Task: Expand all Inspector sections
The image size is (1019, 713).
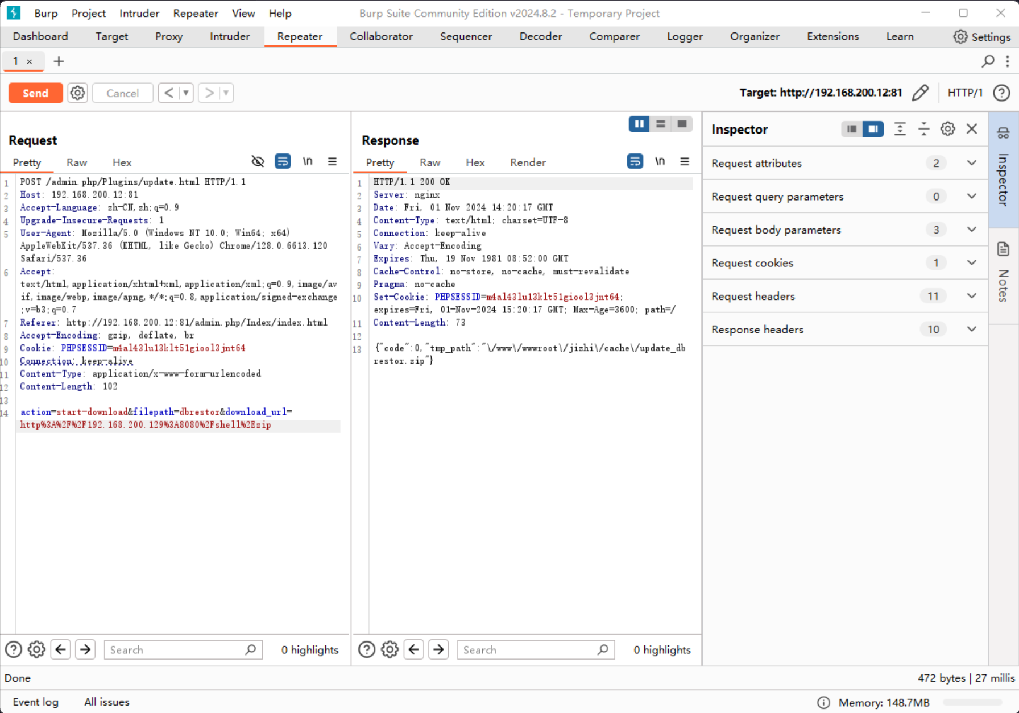Action: click(x=900, y=129)
